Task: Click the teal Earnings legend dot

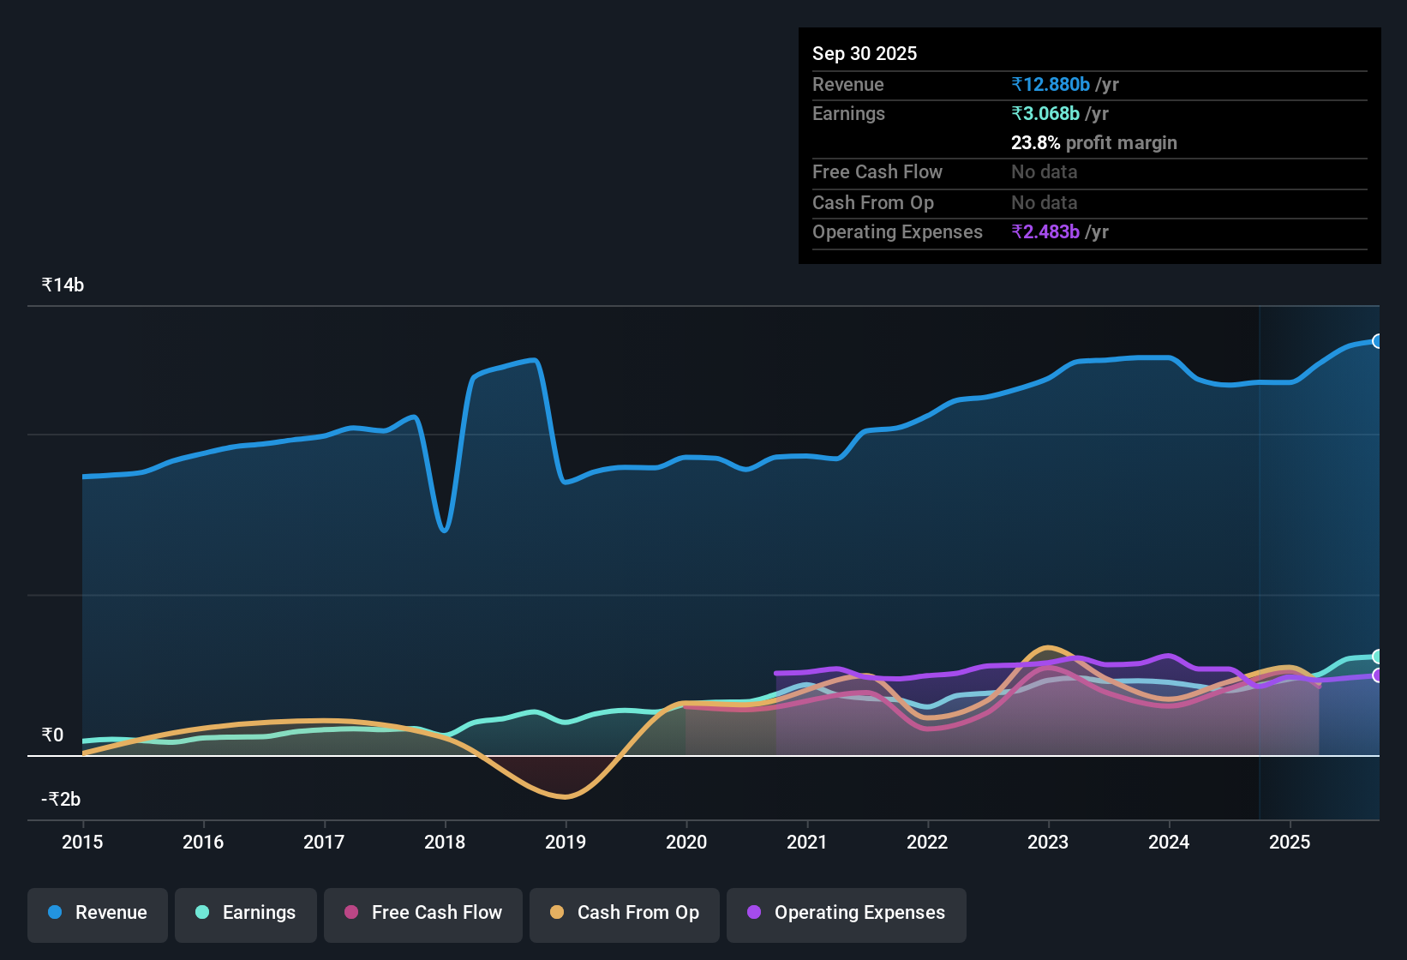Action: pyautogui.click(x=202, y=913)
